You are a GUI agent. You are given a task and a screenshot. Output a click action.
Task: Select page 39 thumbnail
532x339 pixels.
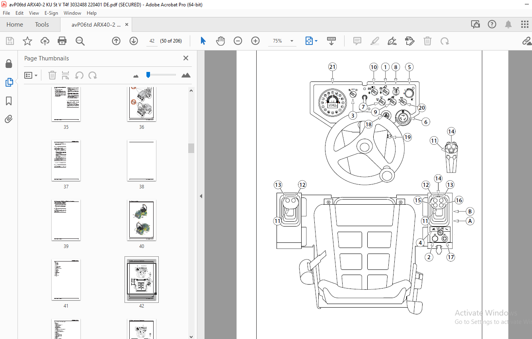click(66, 220)
